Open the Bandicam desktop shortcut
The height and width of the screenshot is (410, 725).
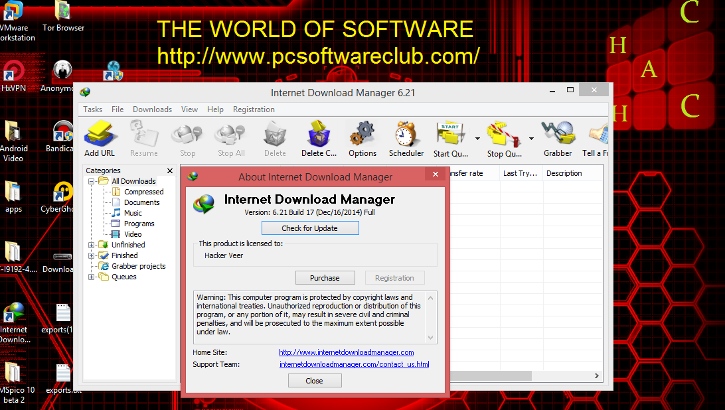tap(61, 137)
